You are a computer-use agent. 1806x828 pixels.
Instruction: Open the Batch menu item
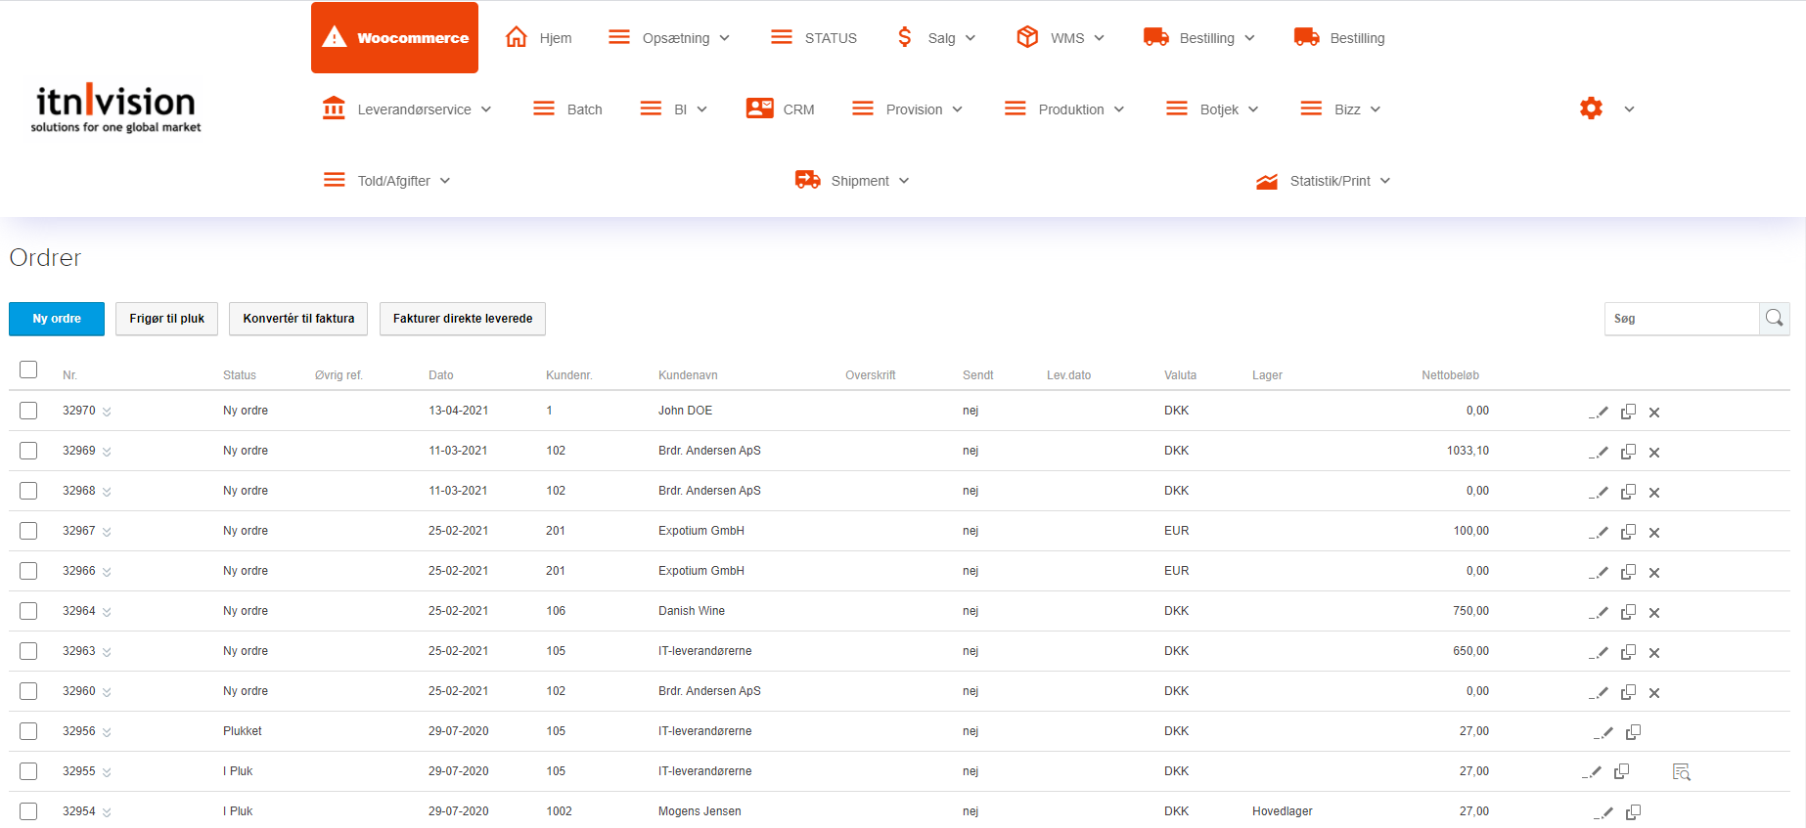568,109
